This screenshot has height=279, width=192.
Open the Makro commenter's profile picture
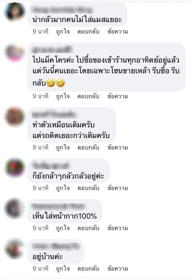pyautogui.click(x=14, y=53)
